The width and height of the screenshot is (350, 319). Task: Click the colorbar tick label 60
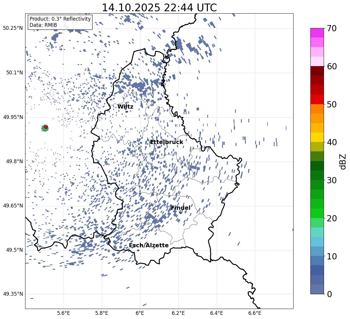pos(332,66)
